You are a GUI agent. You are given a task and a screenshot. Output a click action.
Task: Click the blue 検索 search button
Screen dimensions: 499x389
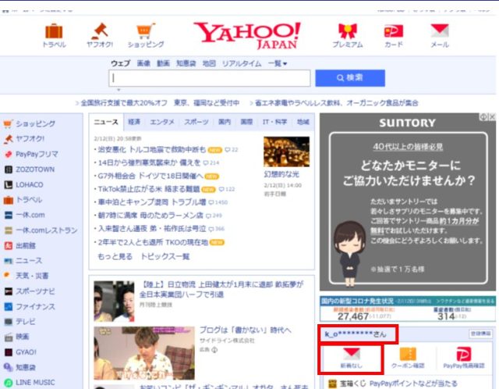[x=350, y=78]
